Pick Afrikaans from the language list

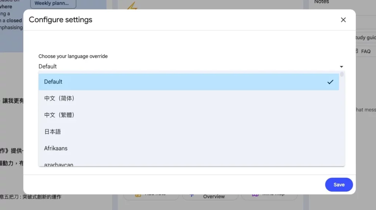click(x=56, y=148)
